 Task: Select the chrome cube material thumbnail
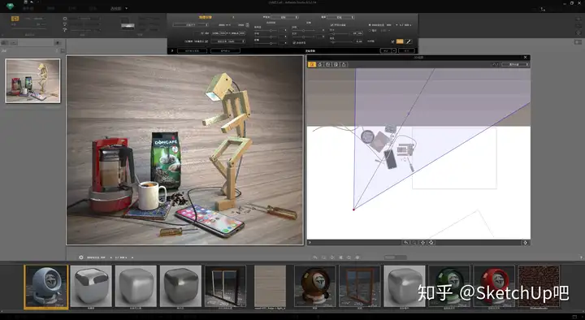91,287
